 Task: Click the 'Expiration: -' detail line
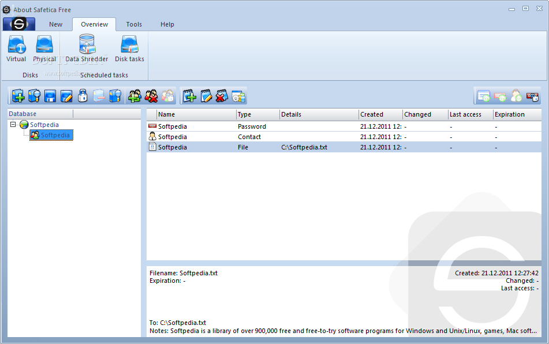[x=167, y=281]
